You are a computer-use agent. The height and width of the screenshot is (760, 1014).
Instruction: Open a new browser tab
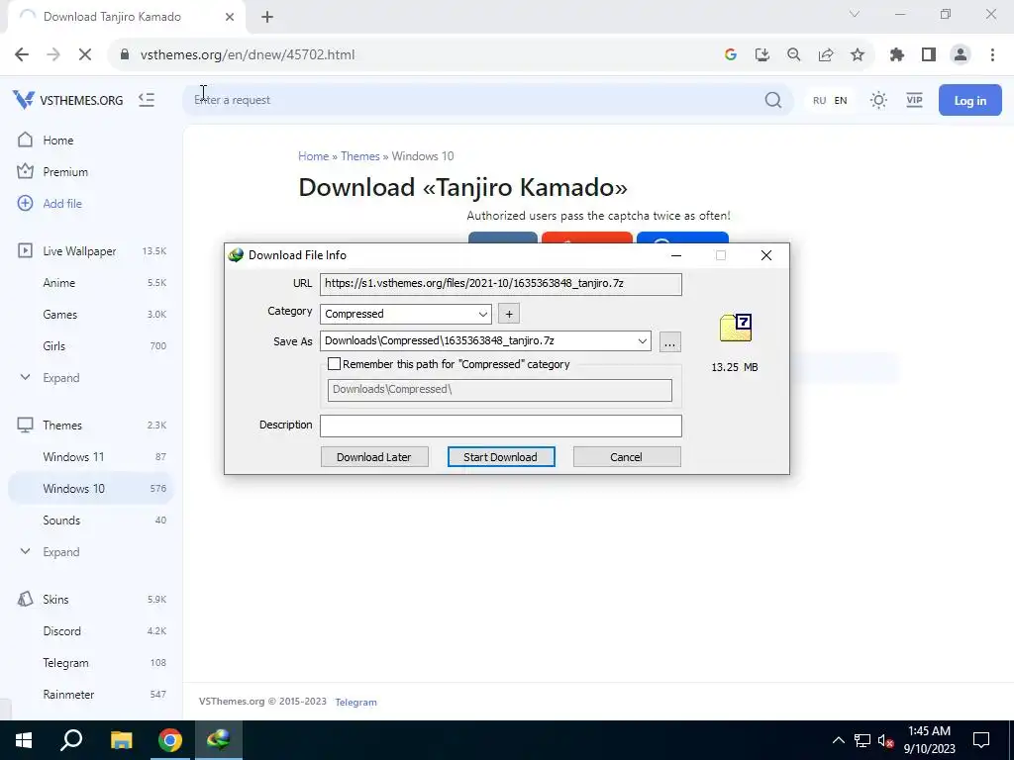(267, 17)
